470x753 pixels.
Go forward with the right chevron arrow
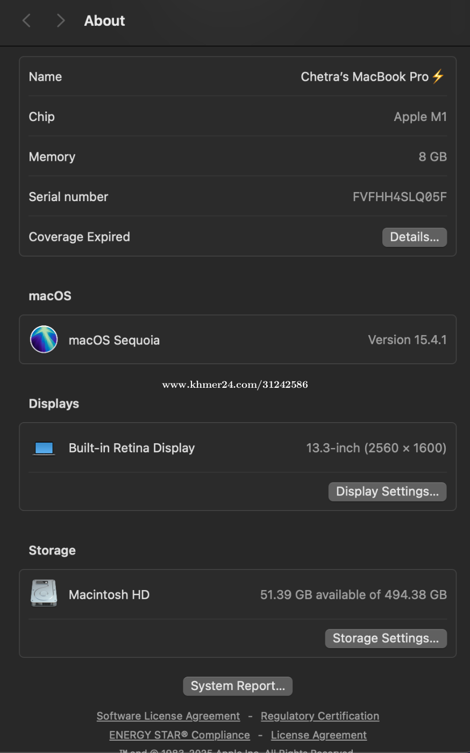pos(61,20)
